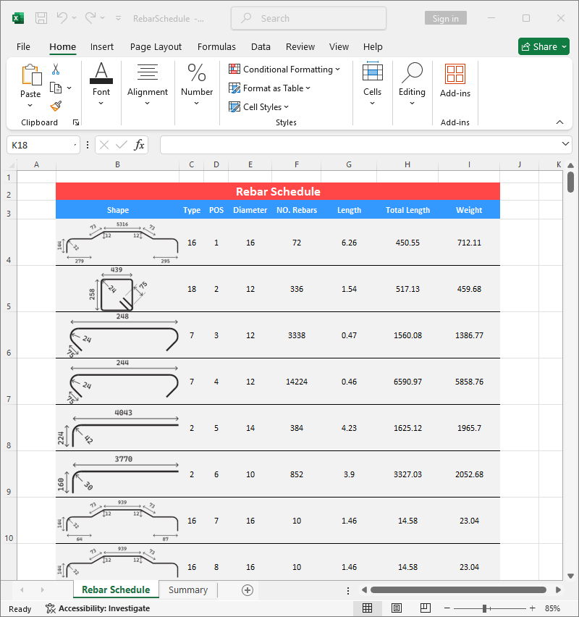Open Customize Quick Access Toolbar dropdown
This screenshot has width=579, height=617.
tap(118, 18)
